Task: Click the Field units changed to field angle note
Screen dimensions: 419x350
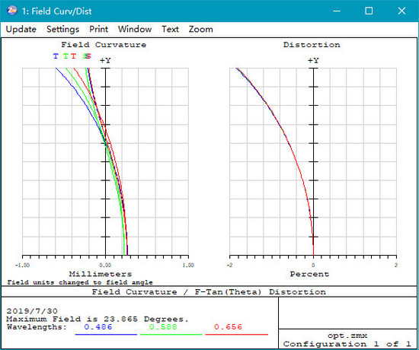Action: coord(80,282)
